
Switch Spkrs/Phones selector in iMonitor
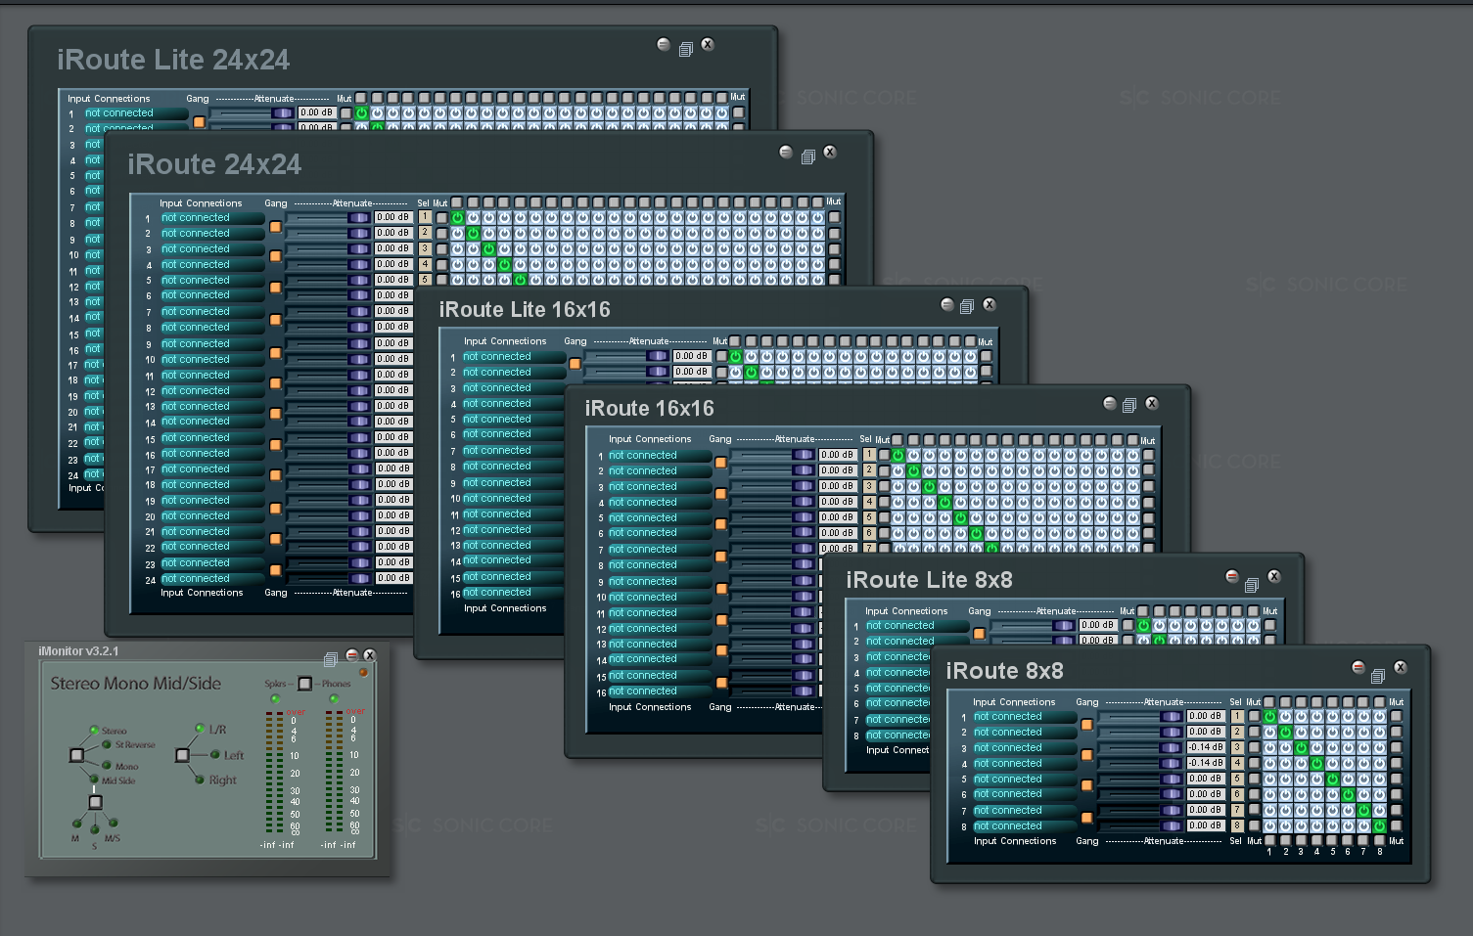pos(304,684)
